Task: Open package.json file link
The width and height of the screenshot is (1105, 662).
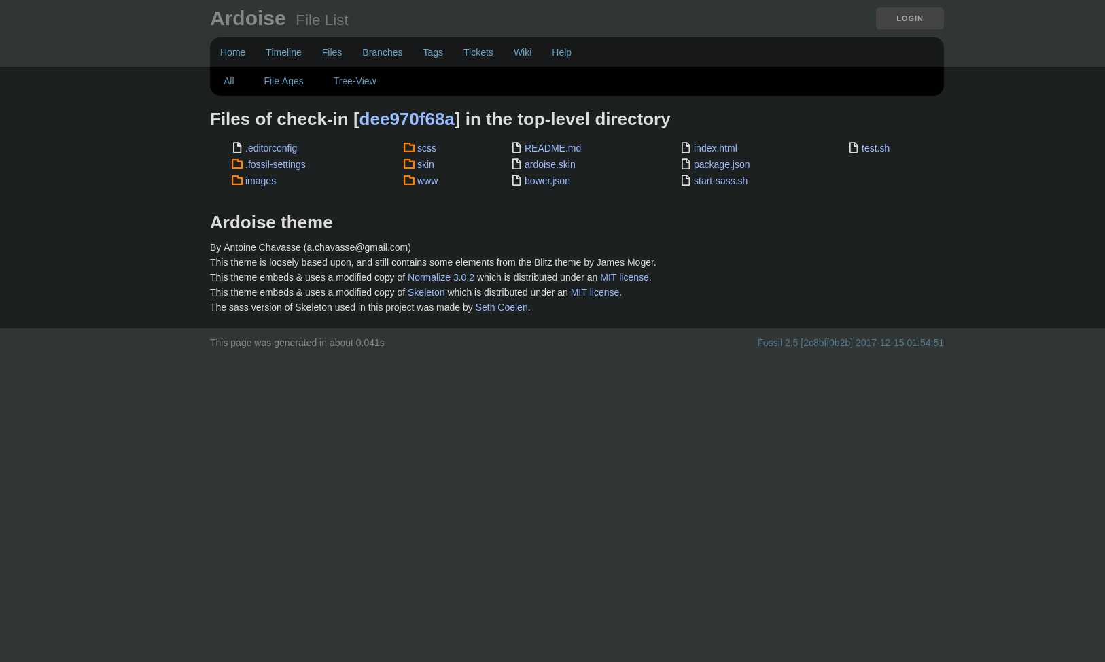Action: (x=722, y=164)
